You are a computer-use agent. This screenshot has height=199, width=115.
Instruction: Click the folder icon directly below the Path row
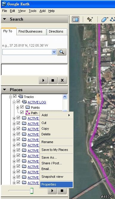pos(24,118)
